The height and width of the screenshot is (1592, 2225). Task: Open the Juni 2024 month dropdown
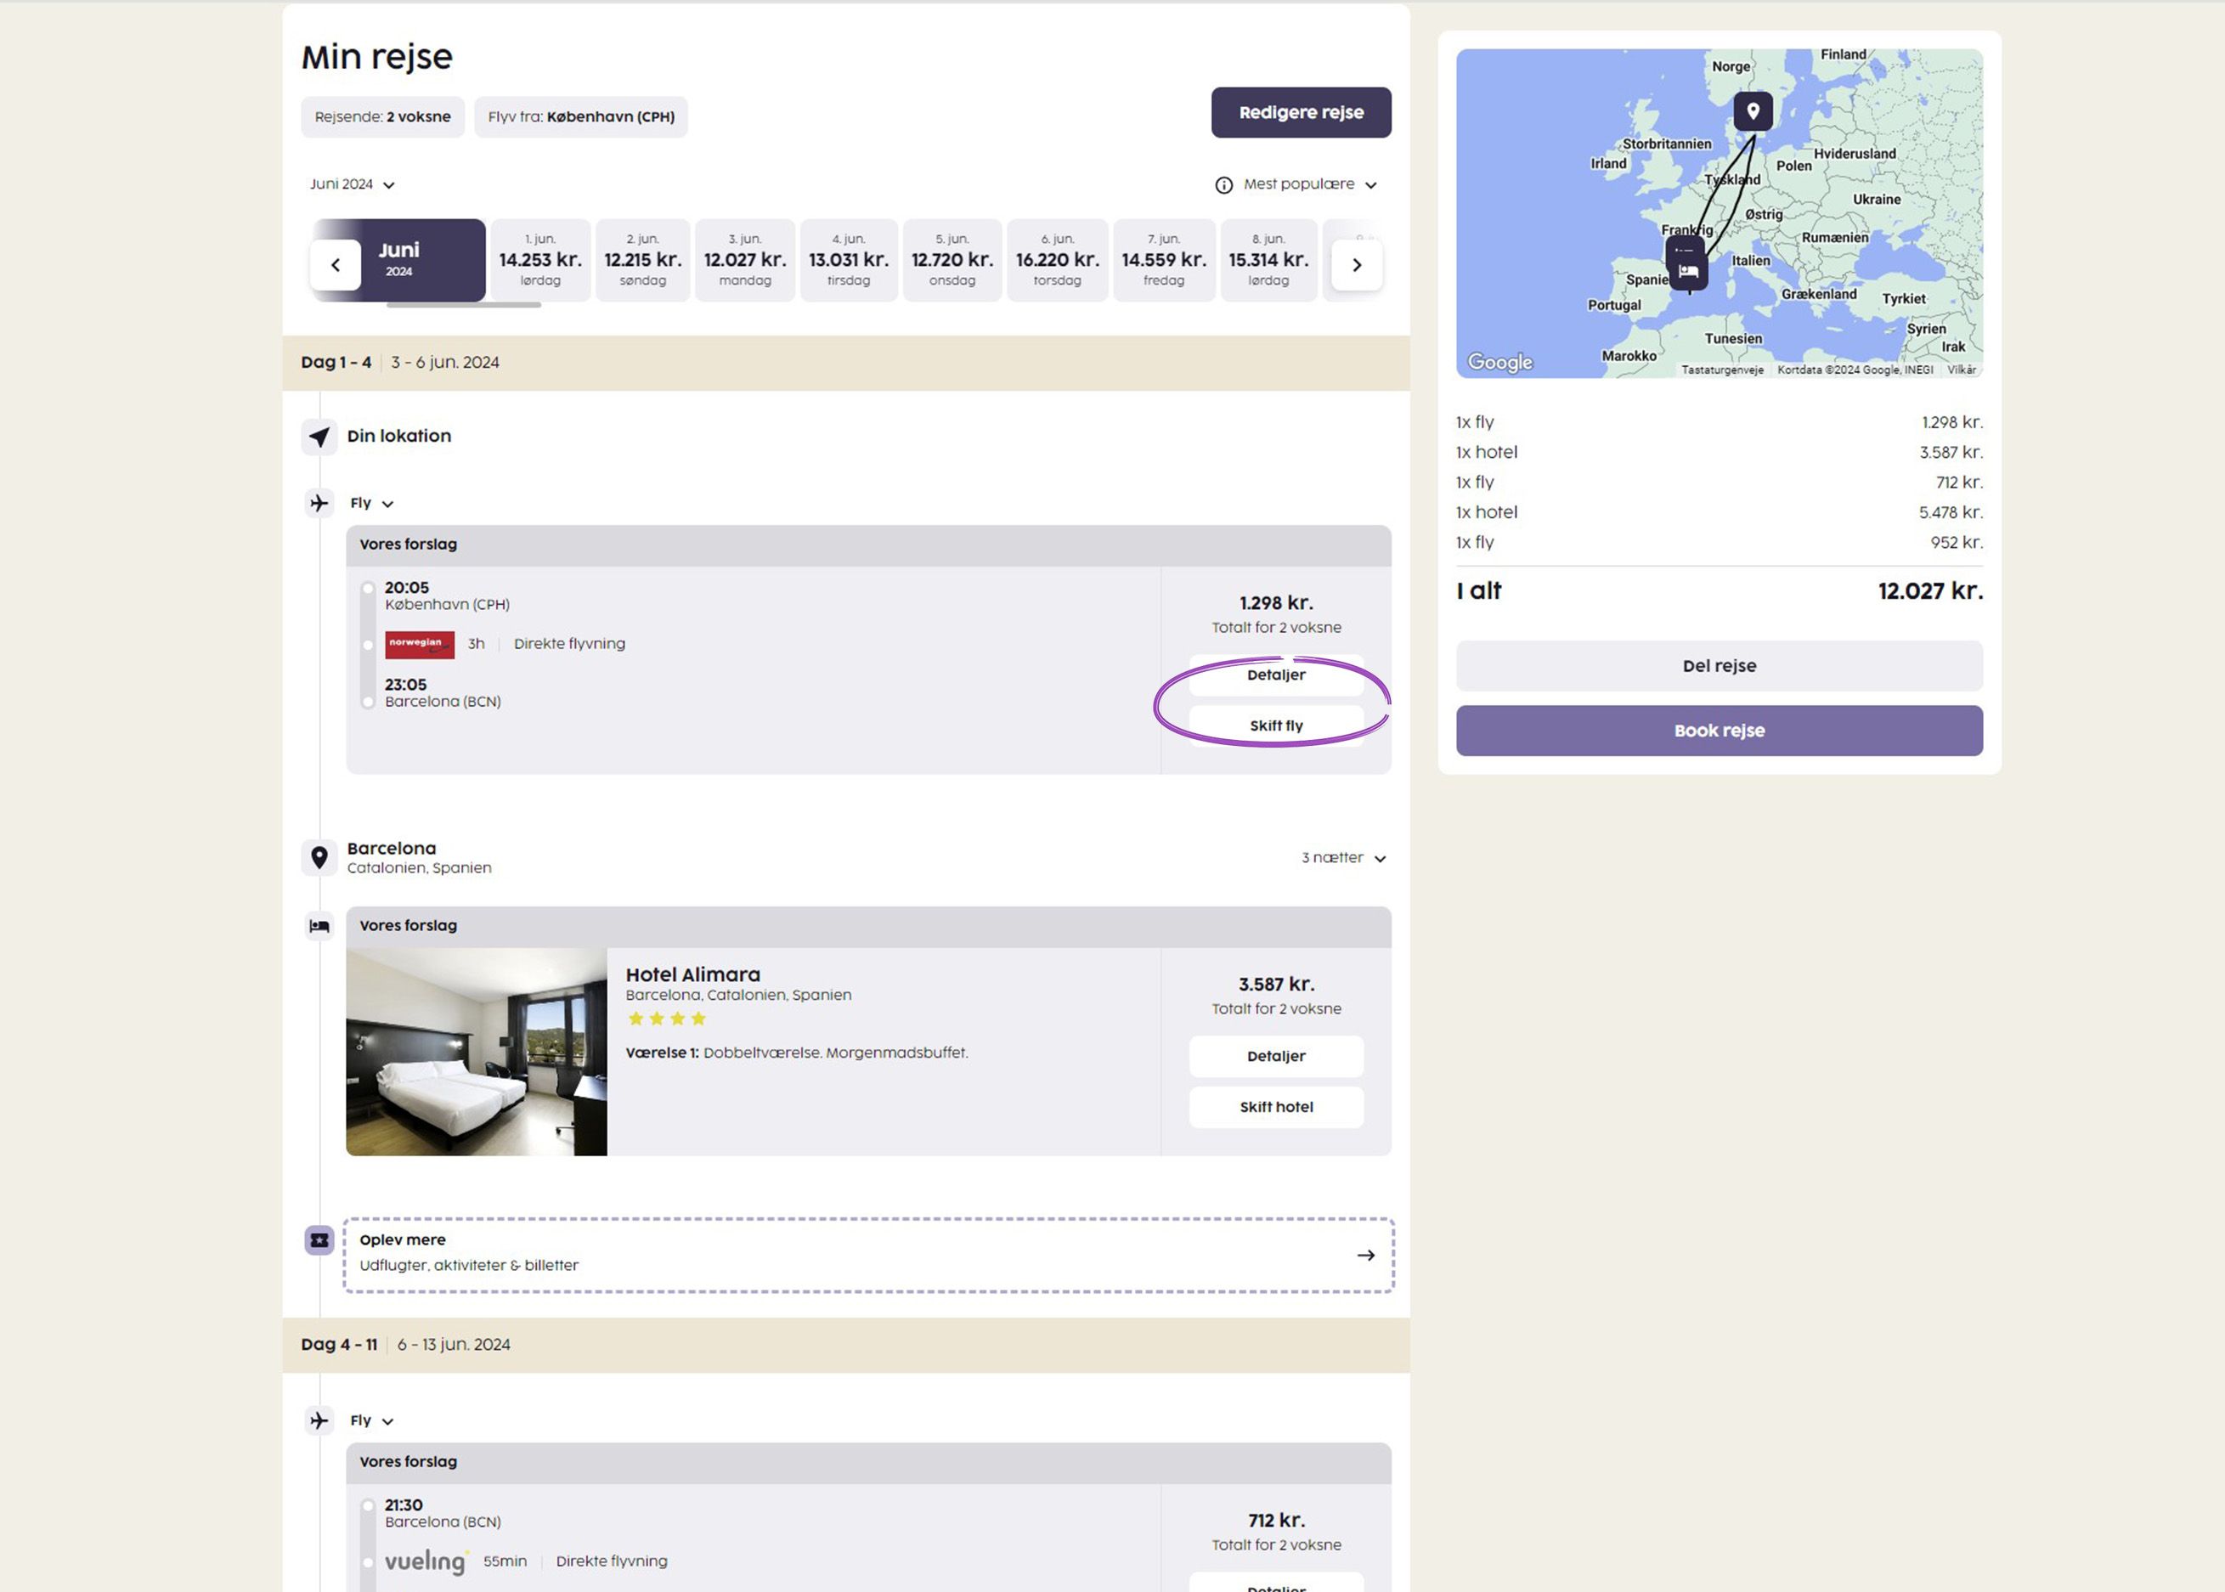[352, 184]
